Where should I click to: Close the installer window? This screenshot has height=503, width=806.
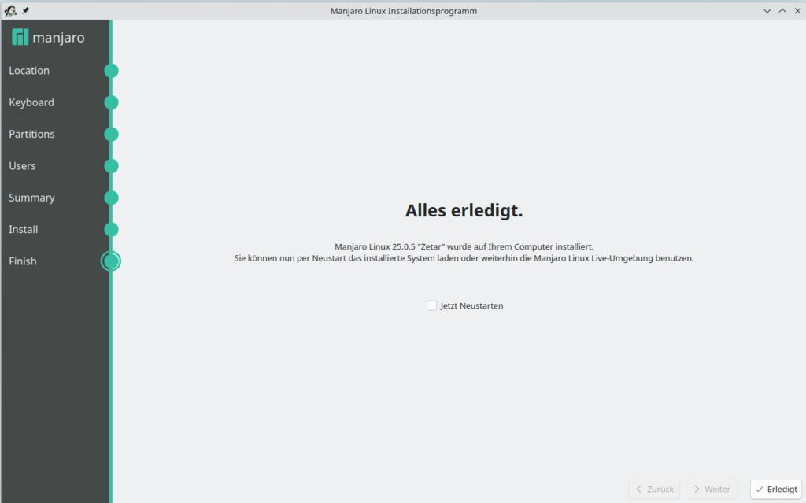797,11
